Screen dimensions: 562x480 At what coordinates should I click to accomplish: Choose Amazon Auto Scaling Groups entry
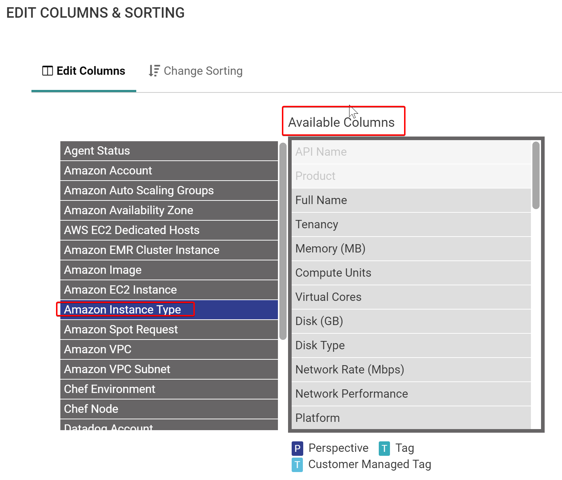tap(169, 191)
